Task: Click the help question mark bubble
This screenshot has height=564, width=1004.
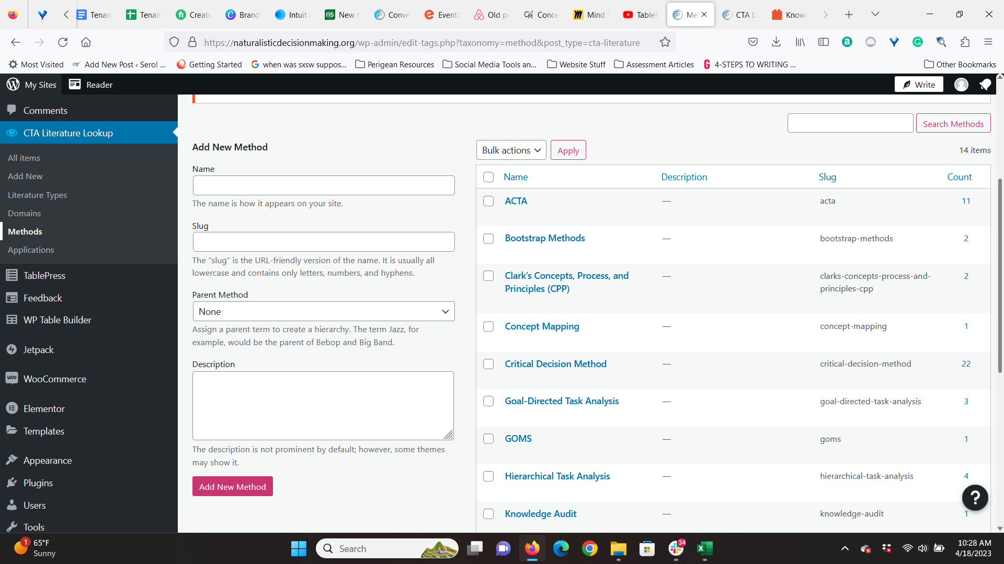Action: pos(975,498)
